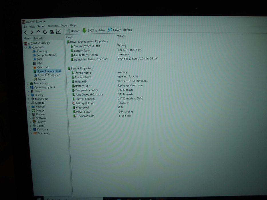267x200 pixels.
Task: Click the Motherboard tree icon
Action: tap(31, 83)
